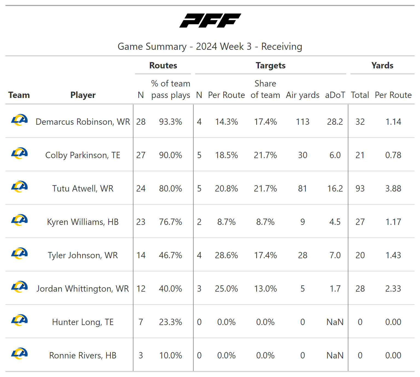Click Rams logo beside Colby Parkinson
Image resolution: width=420 pixels, height=377 pixels.
19,153
